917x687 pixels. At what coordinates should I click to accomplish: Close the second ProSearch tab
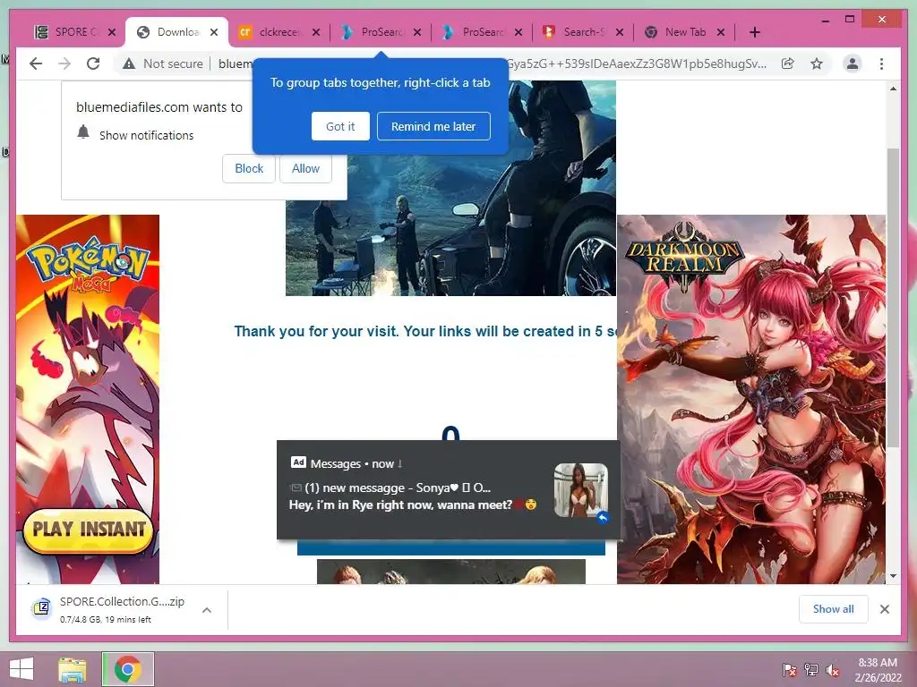coord(518,32)
